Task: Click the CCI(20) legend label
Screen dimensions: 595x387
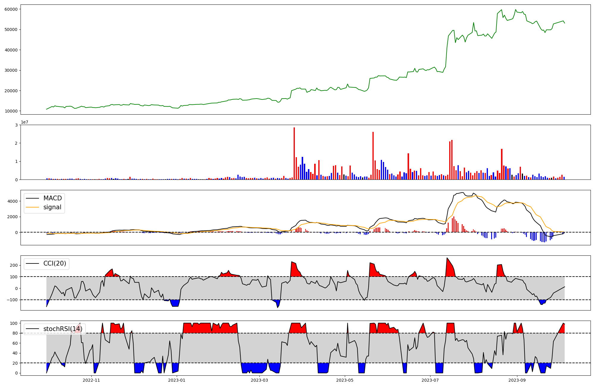Action: 55,263
